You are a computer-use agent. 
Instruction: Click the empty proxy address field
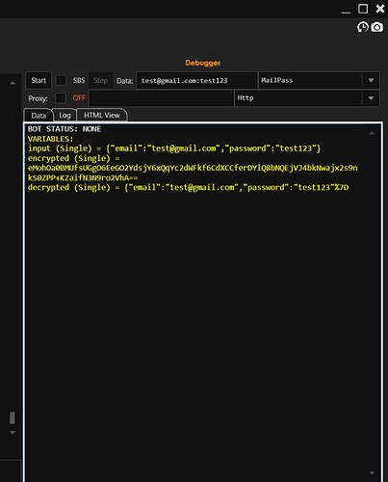tap(162, 98)
